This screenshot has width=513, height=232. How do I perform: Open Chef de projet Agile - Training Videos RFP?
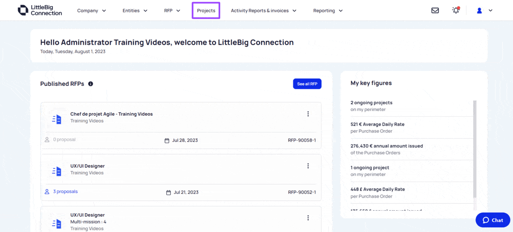112,114
